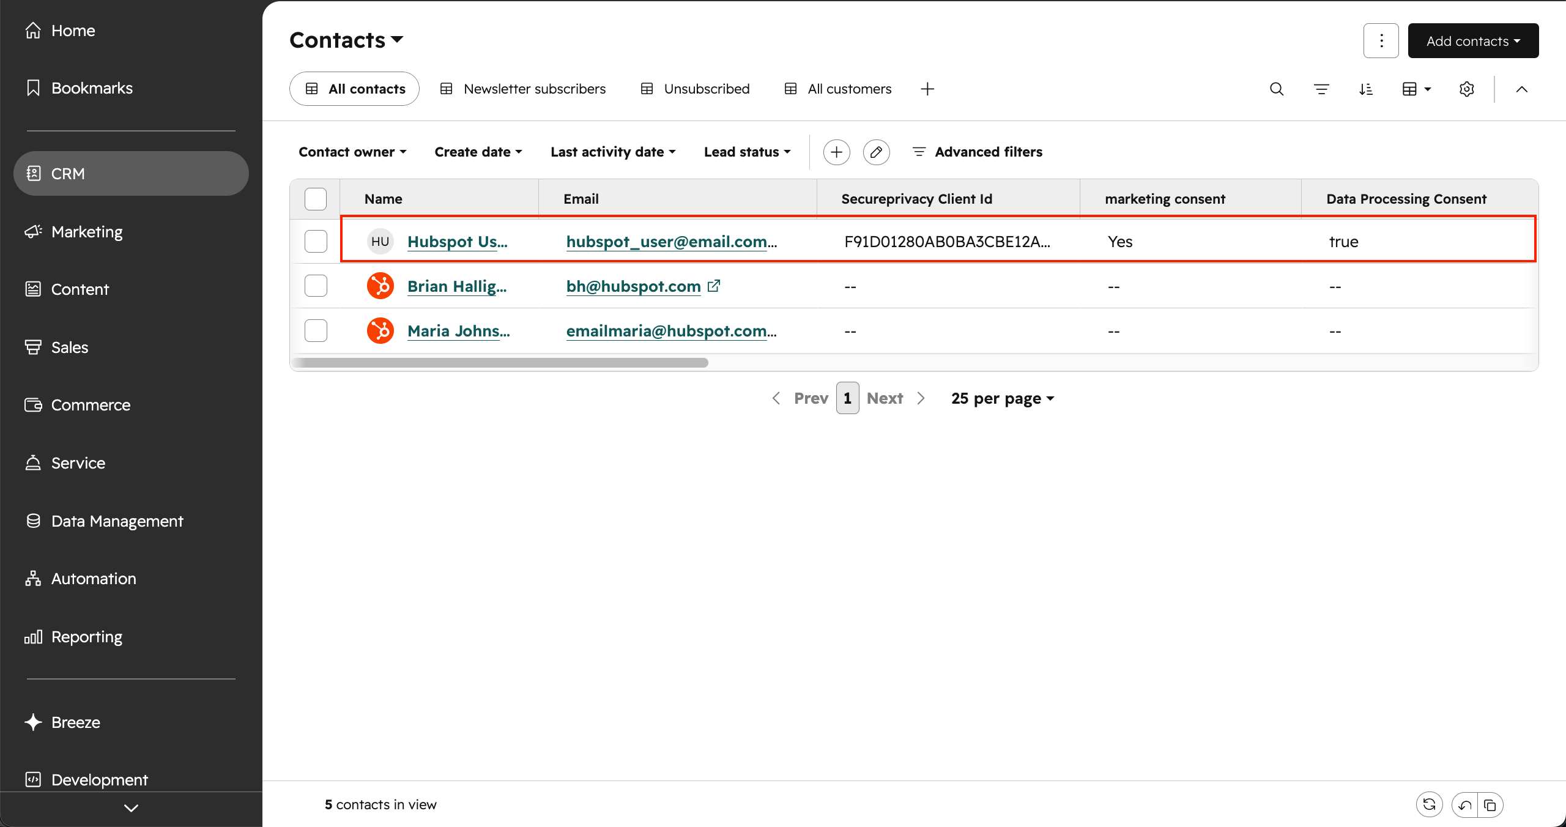Add a quick filter with circled plus
Viewport: 1566px width, 827px height.
click(836, 152)
